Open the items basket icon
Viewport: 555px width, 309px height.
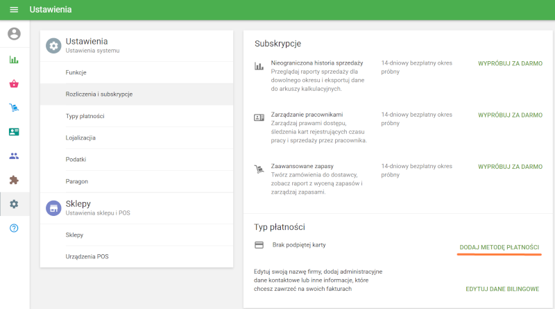[x=14, y=84]
